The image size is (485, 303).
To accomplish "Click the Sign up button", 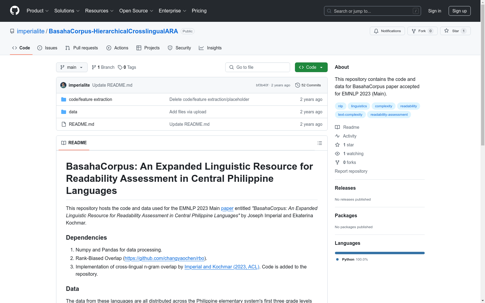I will 460,11.
